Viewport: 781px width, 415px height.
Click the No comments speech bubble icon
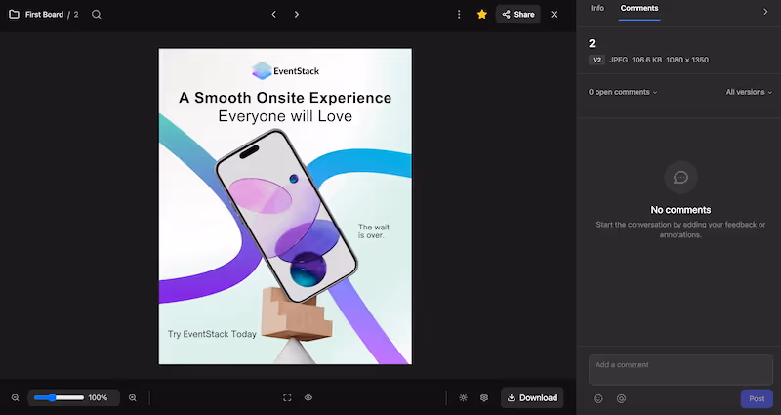coord(680,178)
